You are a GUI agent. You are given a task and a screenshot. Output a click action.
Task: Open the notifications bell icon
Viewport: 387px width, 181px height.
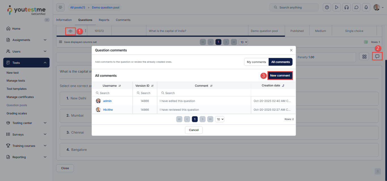coord(366,7)
